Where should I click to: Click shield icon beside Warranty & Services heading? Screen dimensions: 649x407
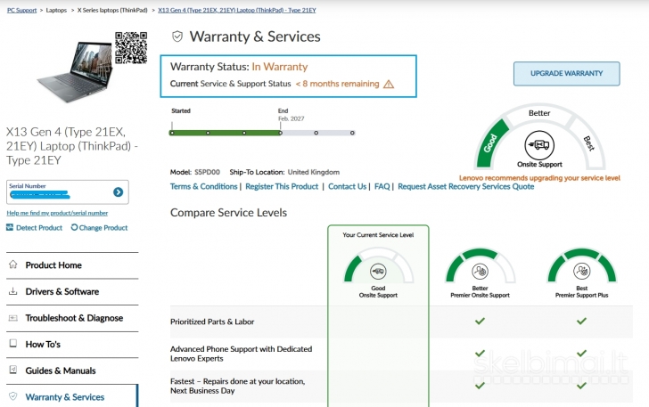point(177,37)
